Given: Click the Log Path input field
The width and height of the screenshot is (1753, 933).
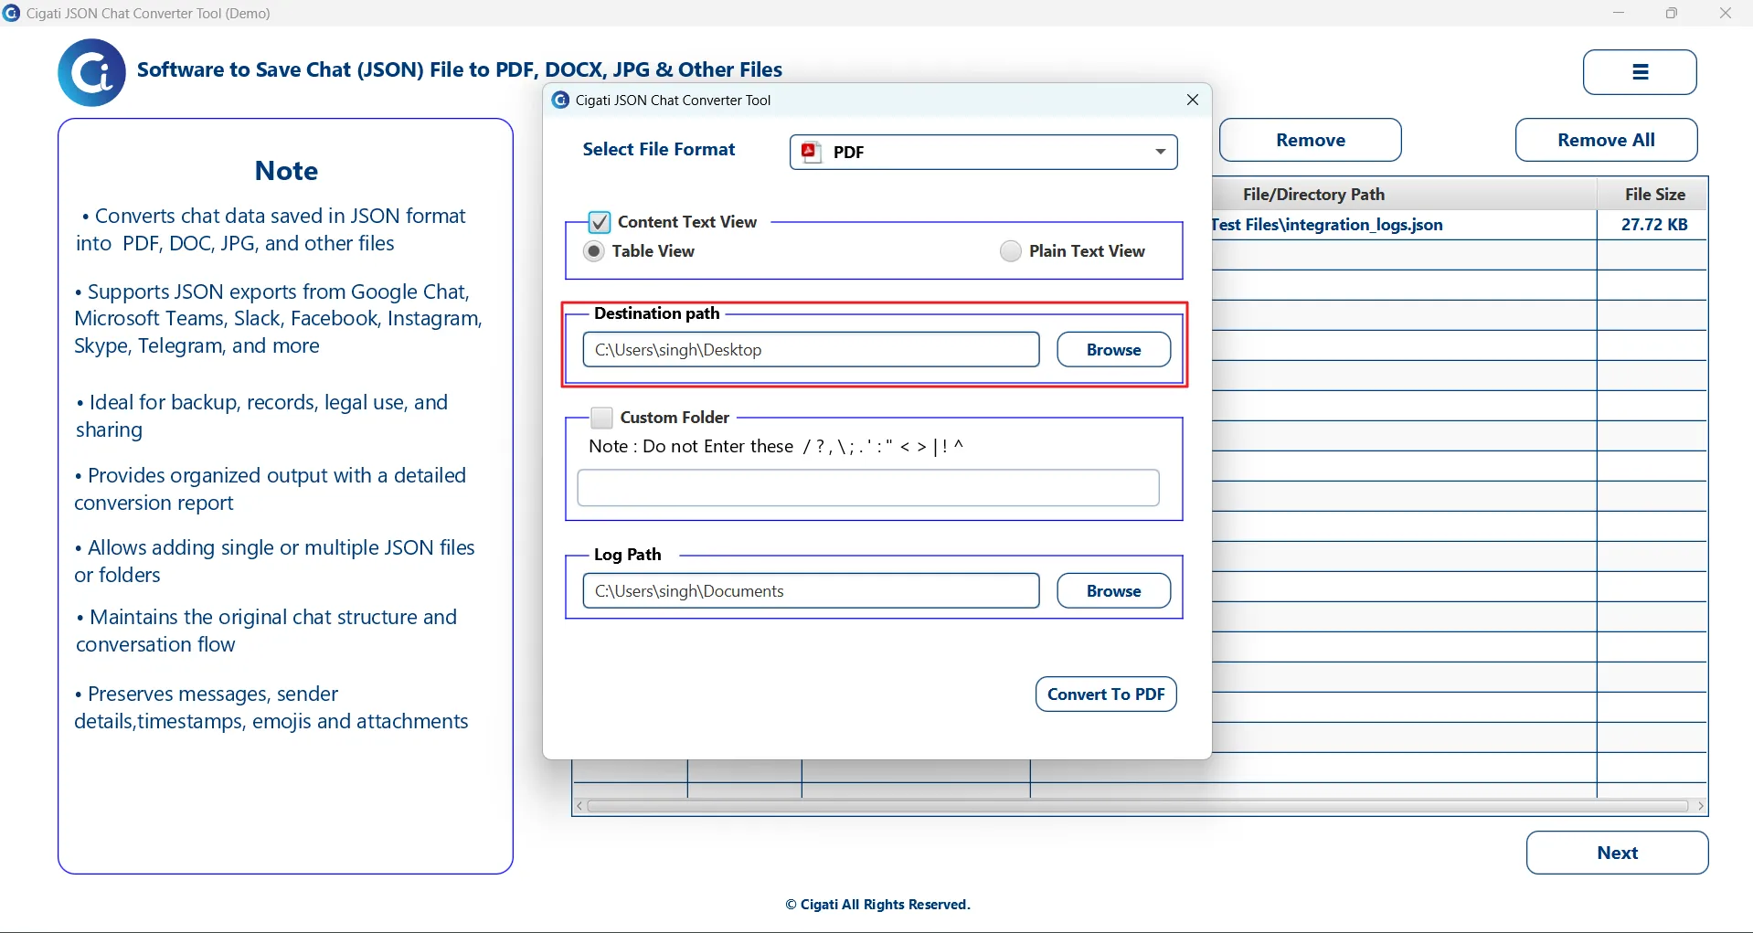Looking at the screenshot, I should pos(811,591).
